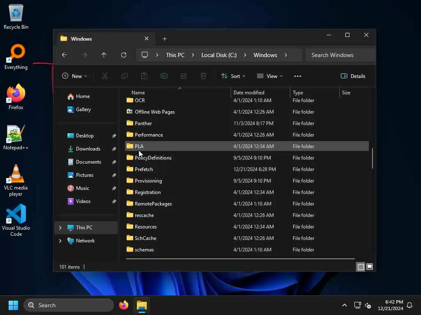Click the network status tray icon
This screenshot has width=421, height=315.
pyautogui.click(x=357, y=305)
